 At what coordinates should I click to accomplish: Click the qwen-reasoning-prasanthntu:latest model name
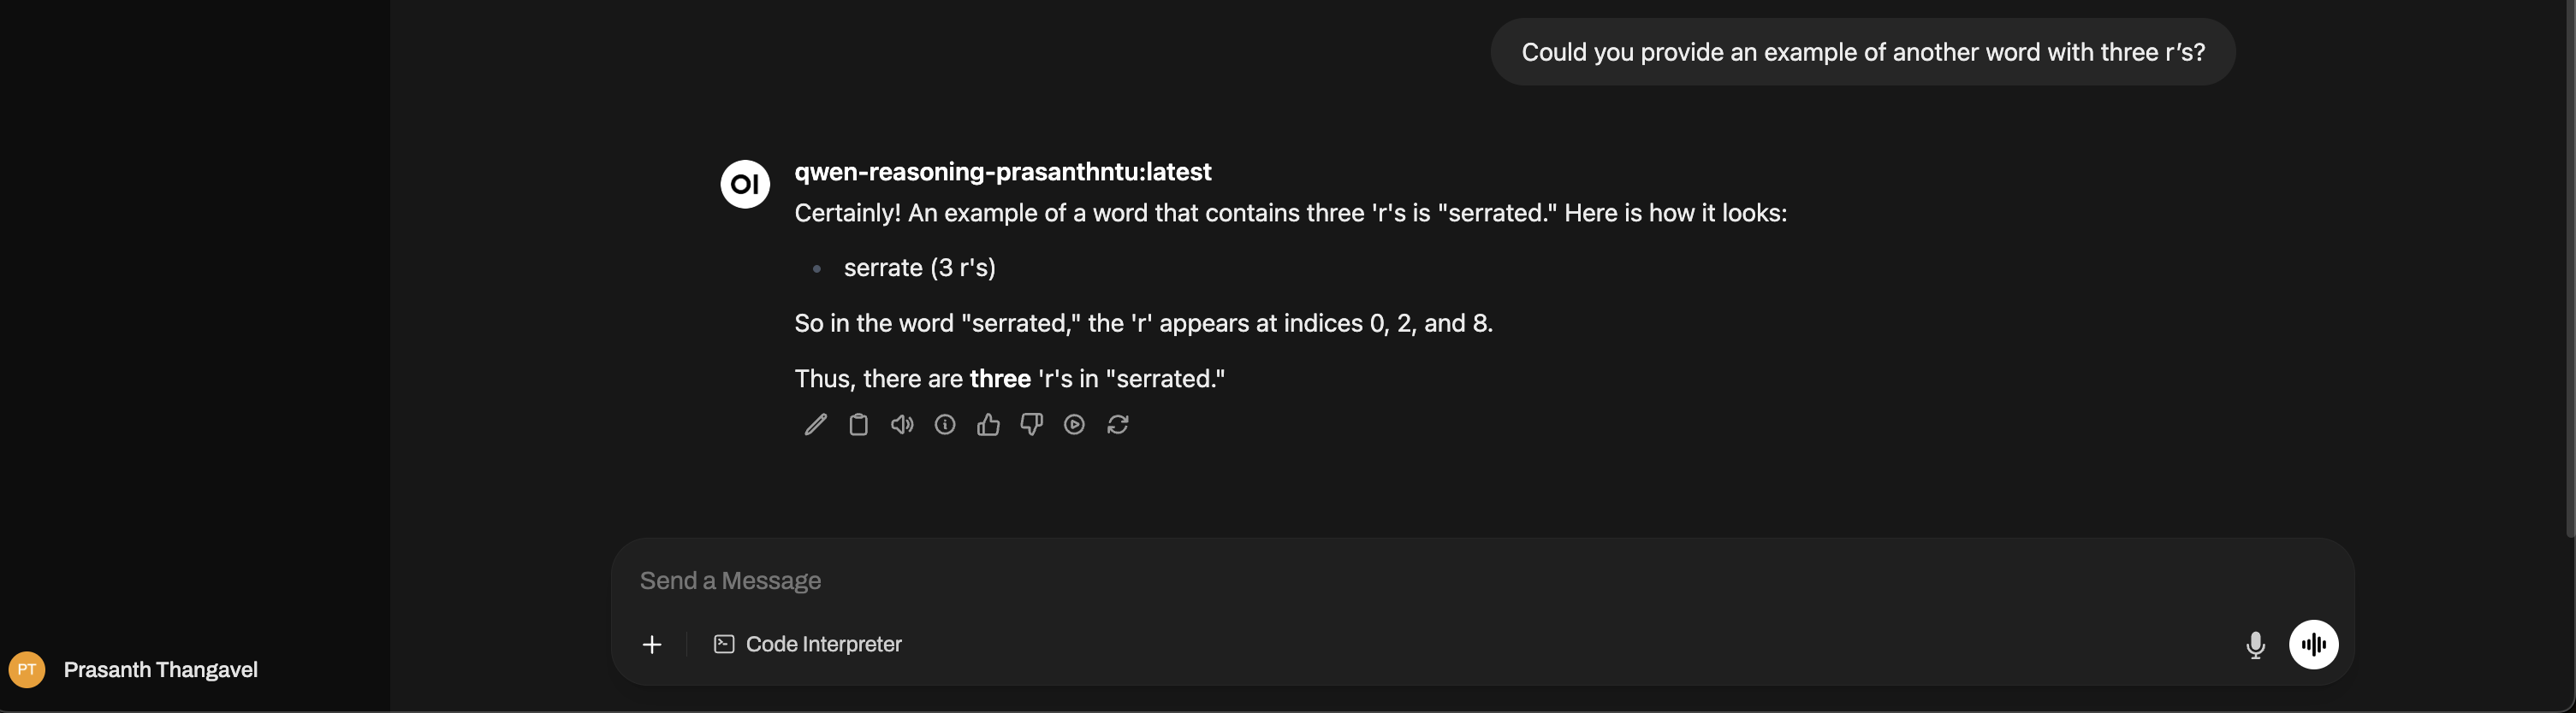pyautogui.click(x=1002, y=172)
